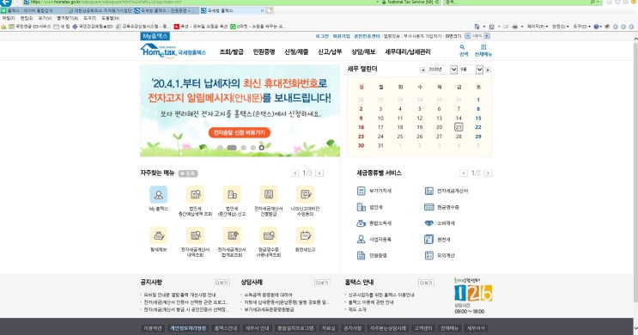Click the add button beside 자주찾는 메뉴

click(188, 174)
